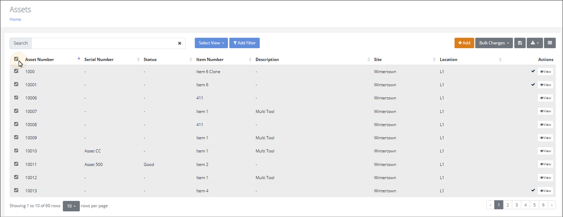Viewport: 563px width, 217px height.
Task: Click the 'Good' status cell
Action: click(x=149, y=164)
